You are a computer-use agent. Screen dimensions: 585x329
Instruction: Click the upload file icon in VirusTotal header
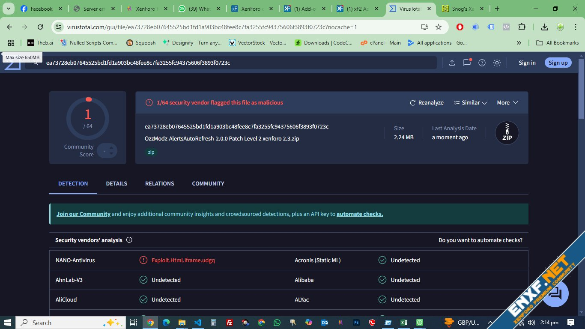click(452, 63)
